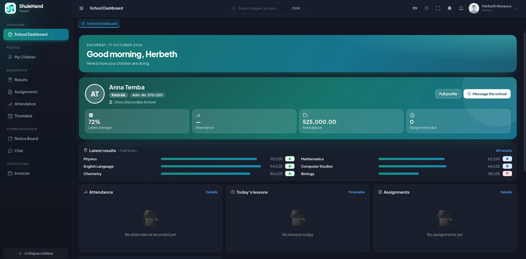Click the empty-box icon above No attendance recorded yet

150,218
